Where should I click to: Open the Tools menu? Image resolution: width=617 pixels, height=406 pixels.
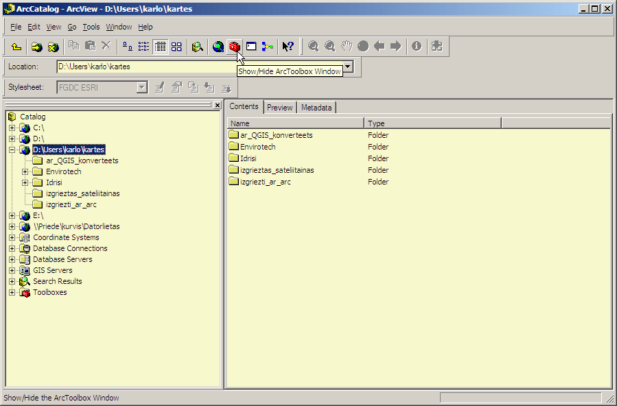pos(91,27)
